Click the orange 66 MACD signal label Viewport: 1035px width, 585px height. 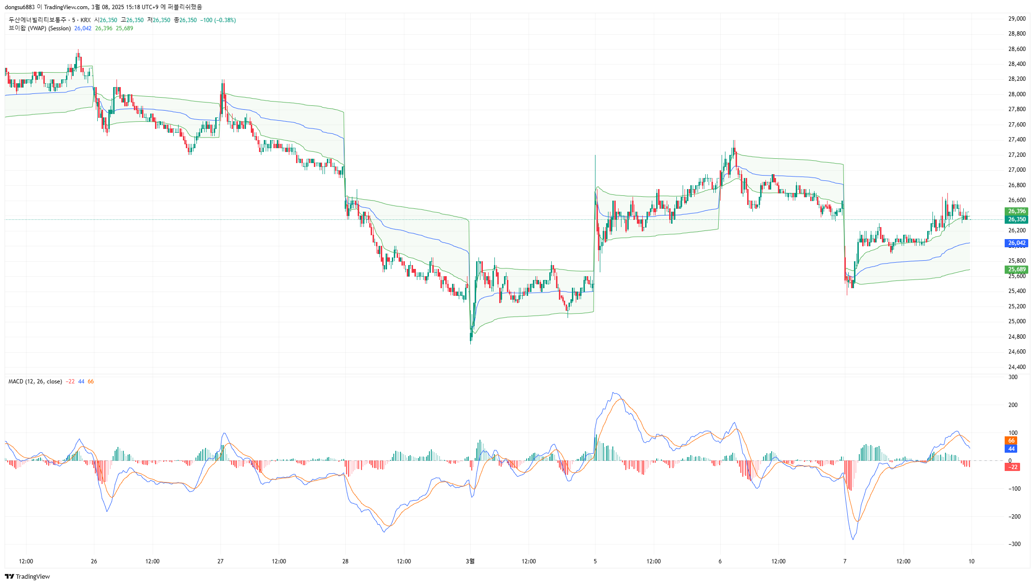tap(1011, 441)
